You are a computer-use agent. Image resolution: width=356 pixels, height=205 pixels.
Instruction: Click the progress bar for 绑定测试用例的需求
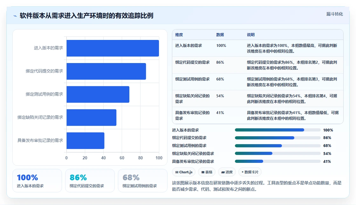tap(278, 146)
